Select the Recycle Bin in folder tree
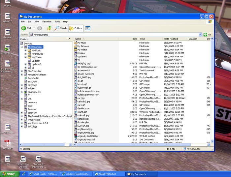Image resolution: width=231 pixels, height=177 pixels. (x=33, y=78)
